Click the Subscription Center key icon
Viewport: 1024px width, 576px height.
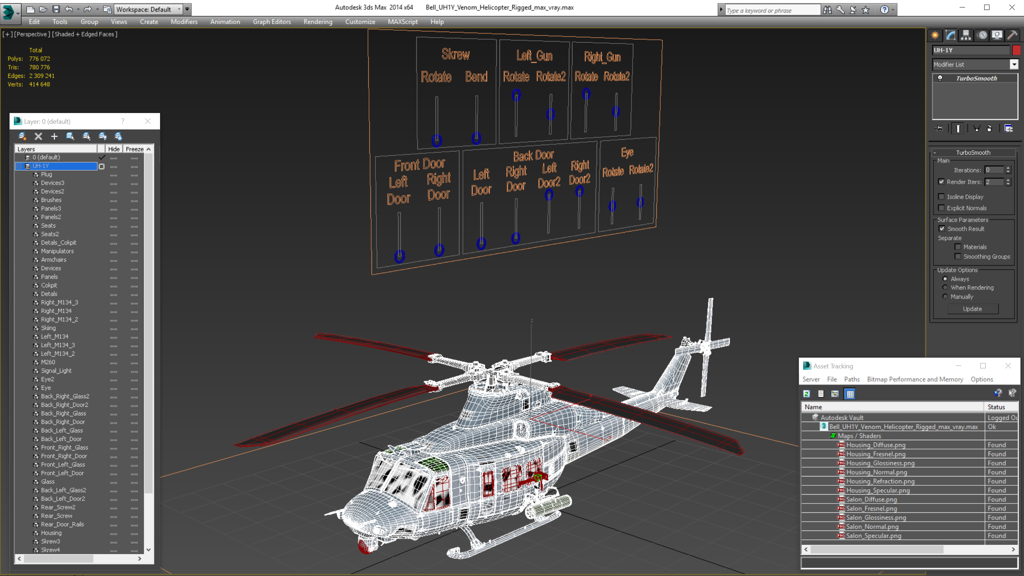tap(840, 10)
